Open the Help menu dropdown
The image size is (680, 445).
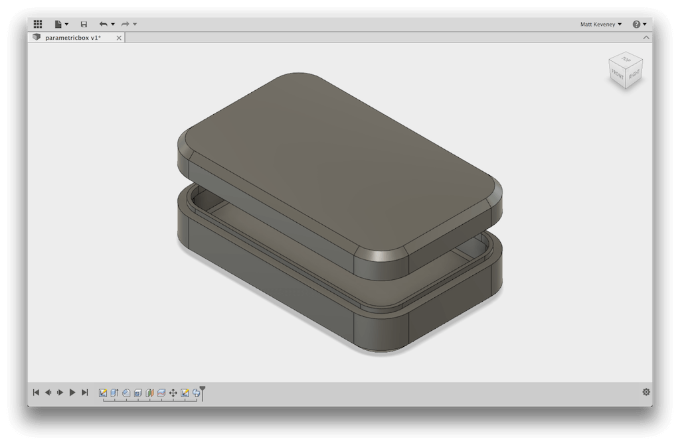(x=639, y=24)
